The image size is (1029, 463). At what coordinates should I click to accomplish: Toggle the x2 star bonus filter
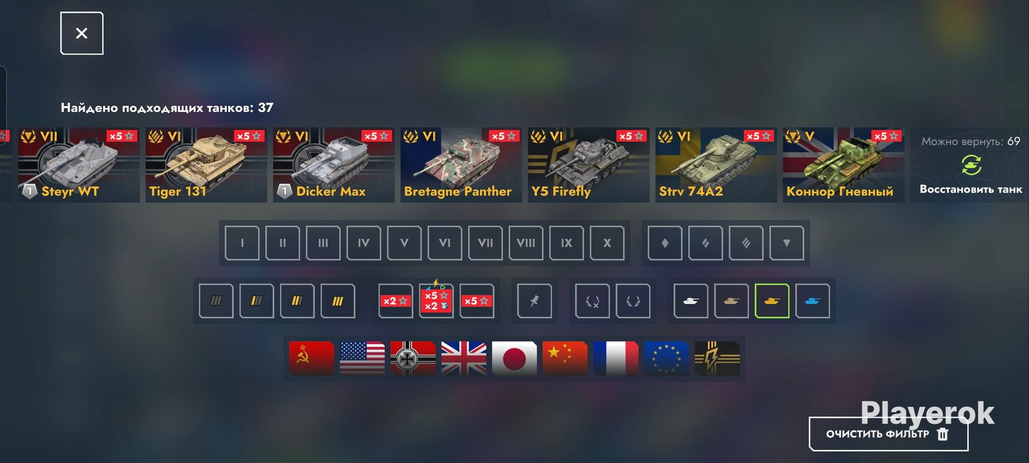point(396,301)
